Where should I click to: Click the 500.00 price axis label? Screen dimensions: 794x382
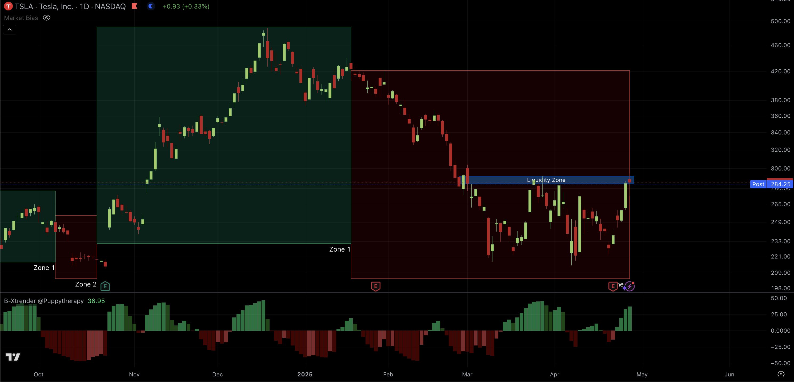pyautogui.click(x=780, y=21)
